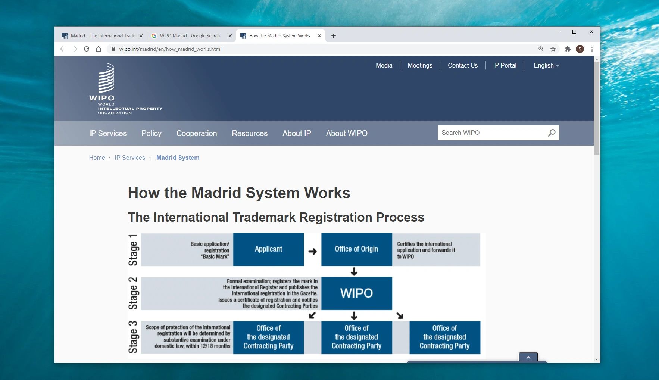The height and width of the screenshot is (380, 659).
Task: Open a new tab with the plus button
Action: (x=334, y=35)
